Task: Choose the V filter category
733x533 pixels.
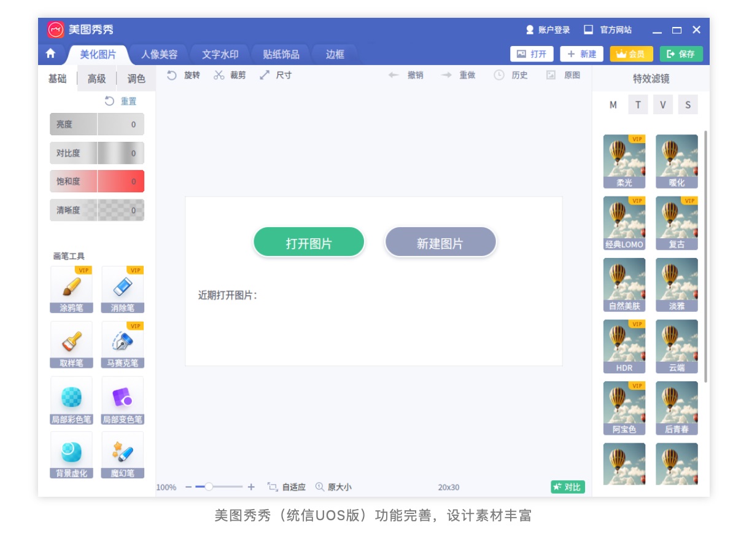Action: point(663,105)
